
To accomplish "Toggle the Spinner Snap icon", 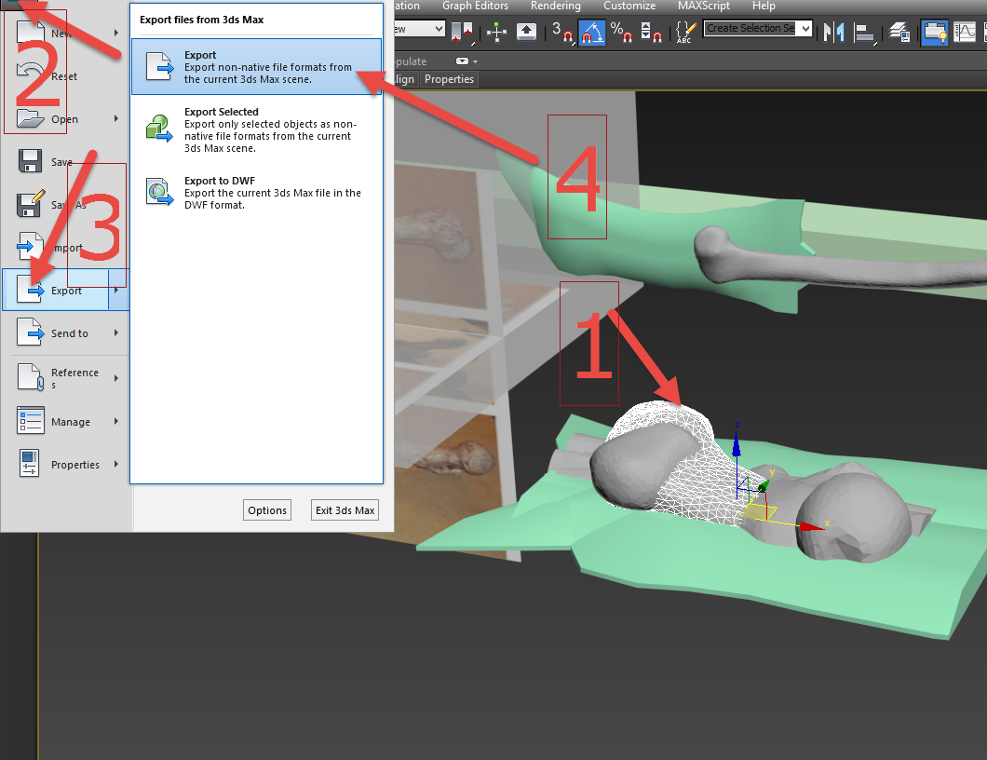I will [650, 32].
